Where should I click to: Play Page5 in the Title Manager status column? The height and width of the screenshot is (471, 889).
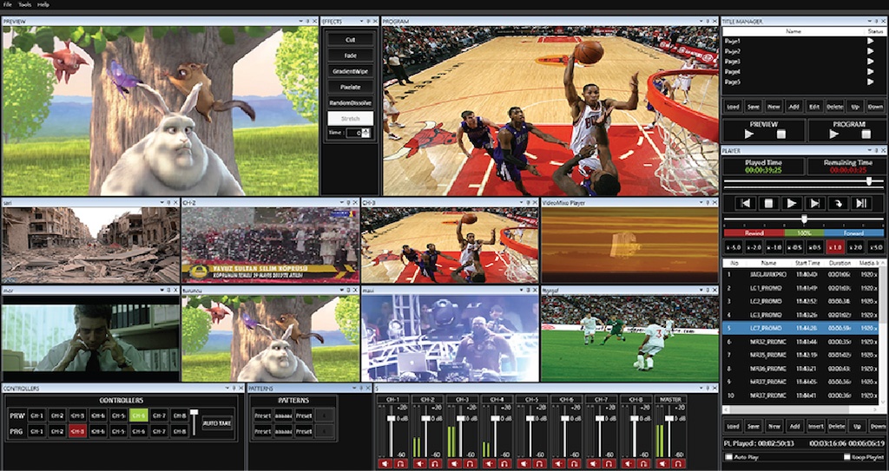[x=870, y=82]
